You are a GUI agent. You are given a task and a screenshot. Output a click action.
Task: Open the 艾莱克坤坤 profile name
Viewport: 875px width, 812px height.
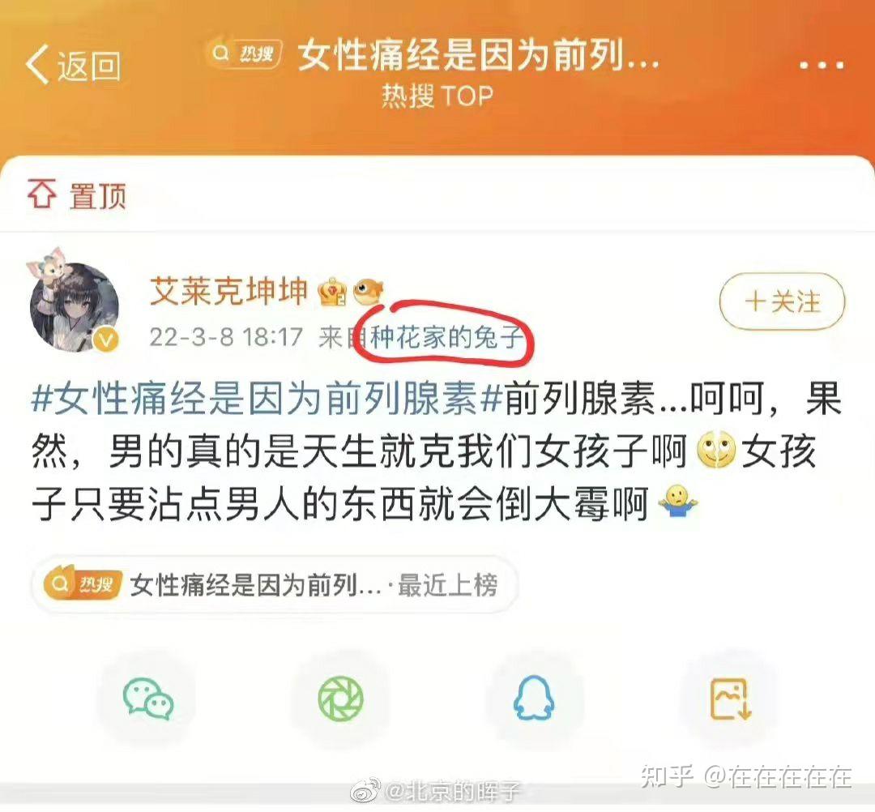coord(228,291)
